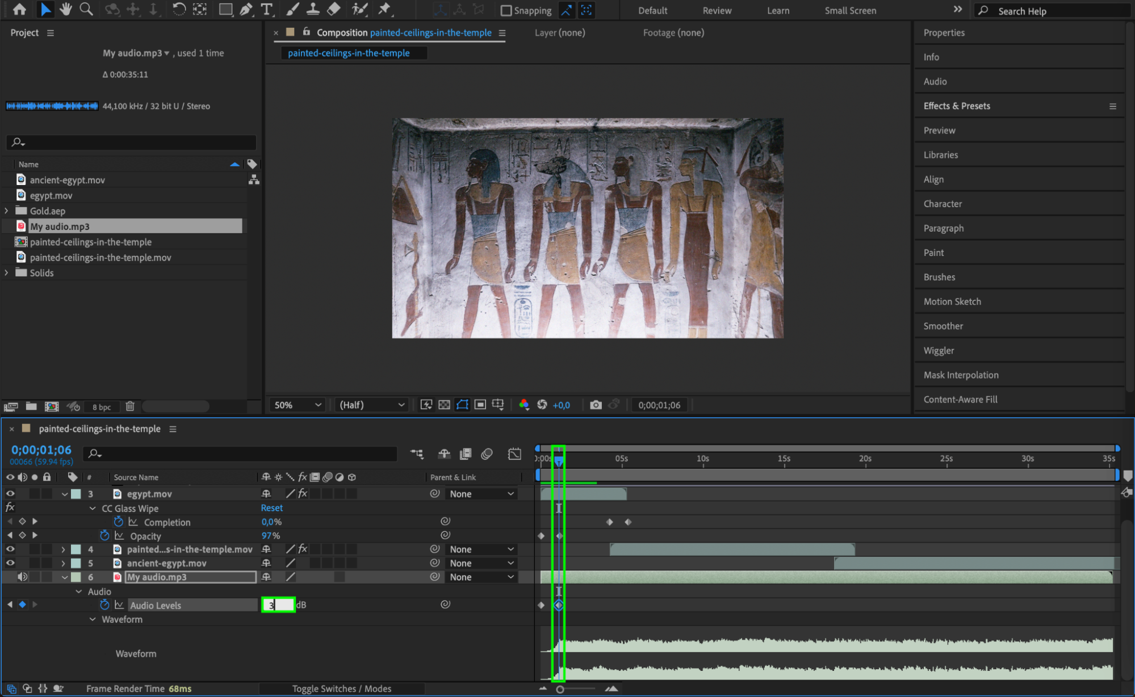Select the Eraser tool
Image resolution: width=1135 pixels, height=697 pixels.
(334, 9)
